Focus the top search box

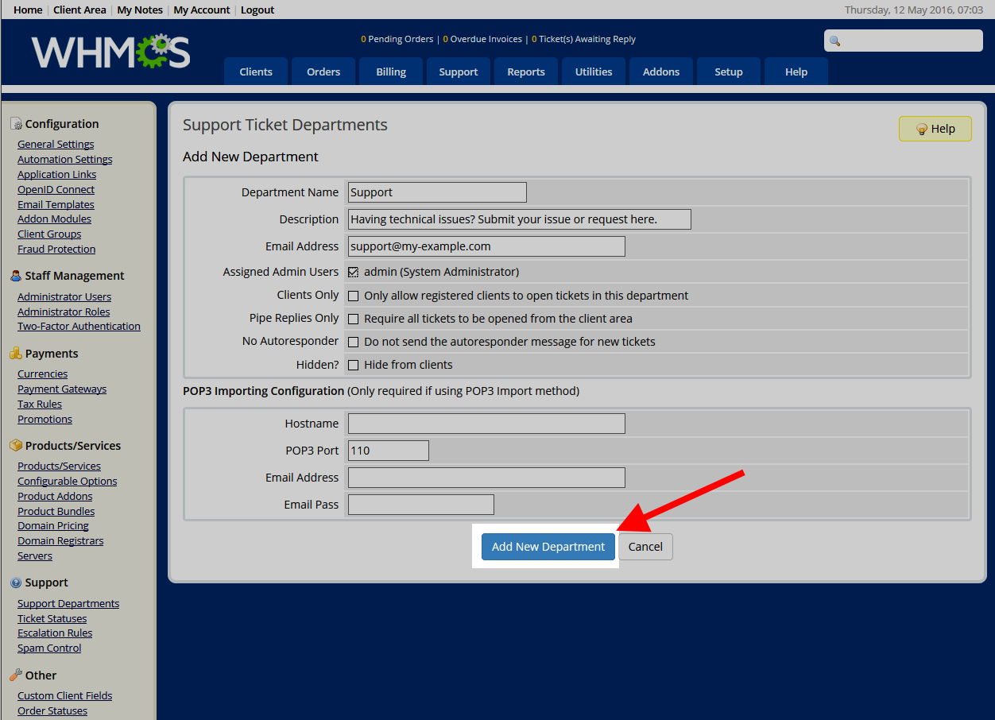click(x=904, y=41)
